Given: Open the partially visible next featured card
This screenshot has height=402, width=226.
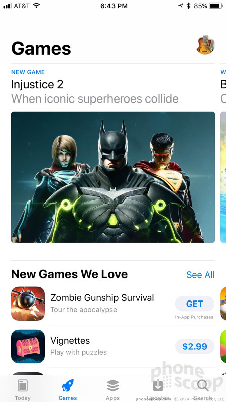Looking at the screenshot, I should click(x=223, y=177).
